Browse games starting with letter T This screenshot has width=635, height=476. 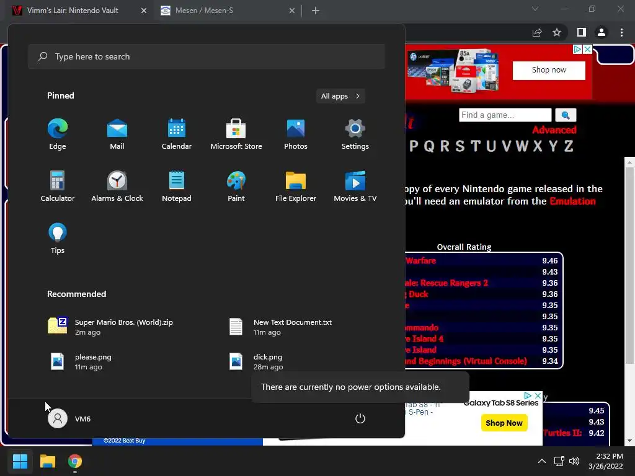pos(475,146)
